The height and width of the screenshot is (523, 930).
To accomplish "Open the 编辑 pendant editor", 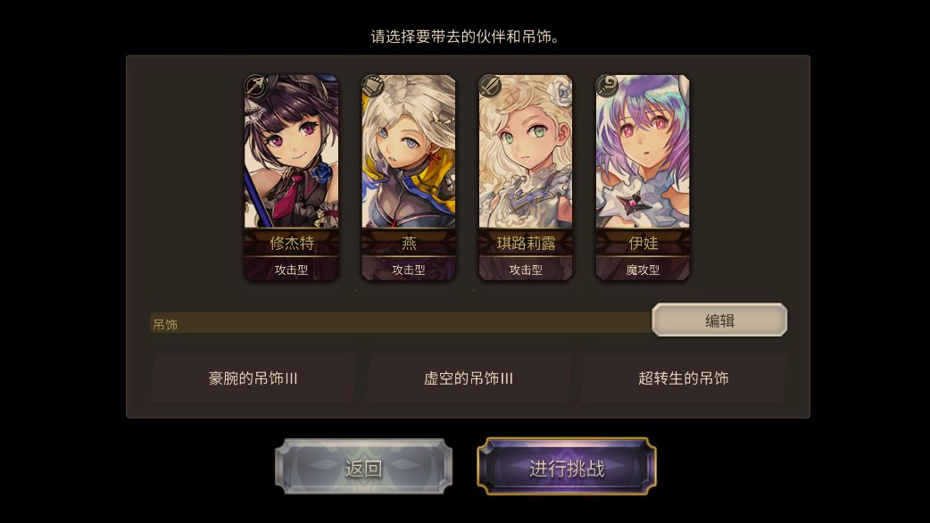I will point(719,320).
